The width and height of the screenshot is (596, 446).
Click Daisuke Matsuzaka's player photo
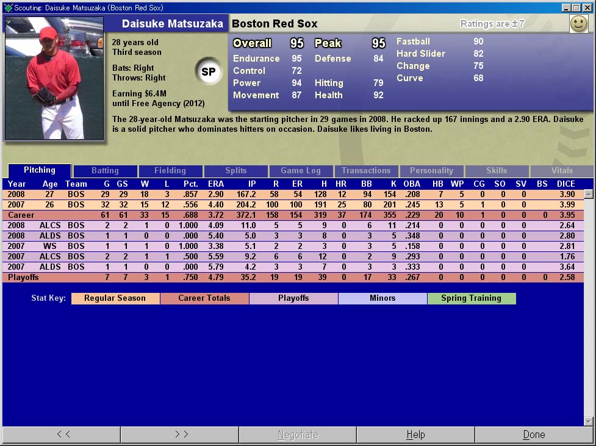point(54,78)
